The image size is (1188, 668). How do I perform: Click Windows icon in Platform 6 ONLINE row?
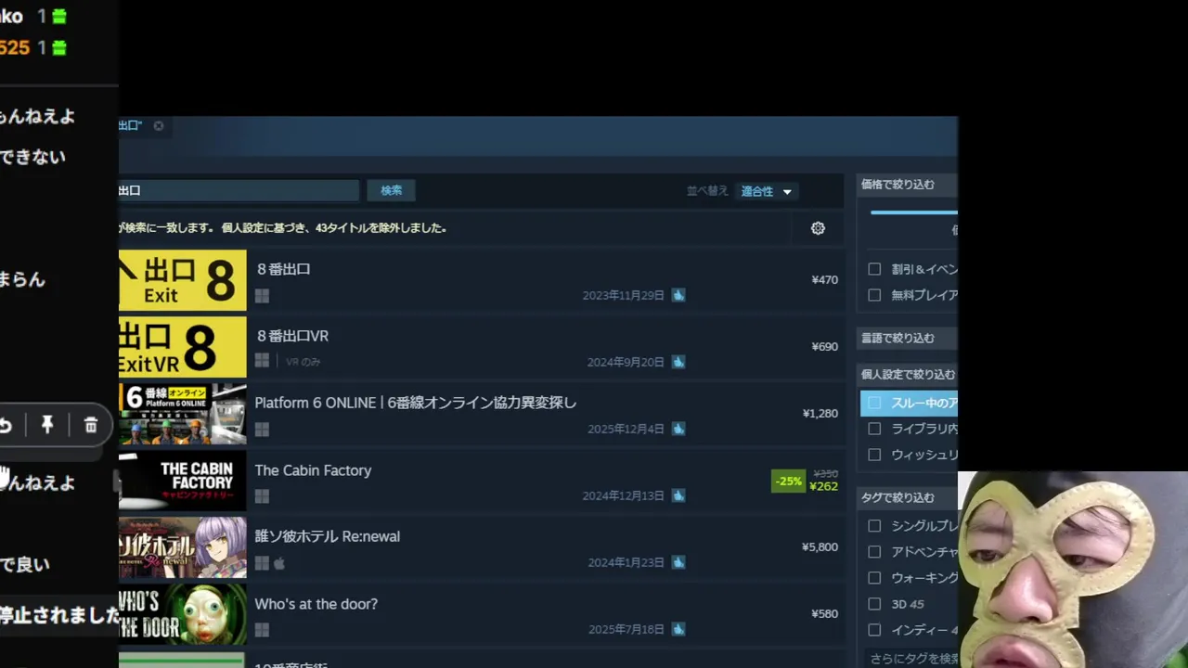click(x=262, y=429)
